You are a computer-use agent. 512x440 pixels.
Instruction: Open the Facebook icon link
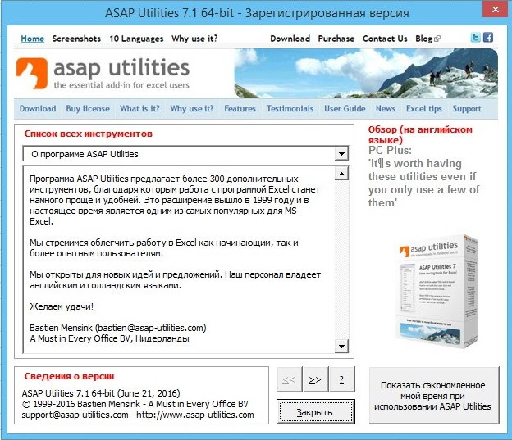coord(488,38)
